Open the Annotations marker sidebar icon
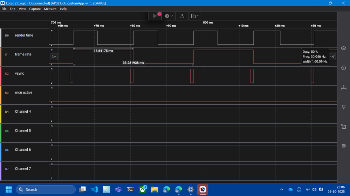Viewport: 350px width, 196px height. 344,107
